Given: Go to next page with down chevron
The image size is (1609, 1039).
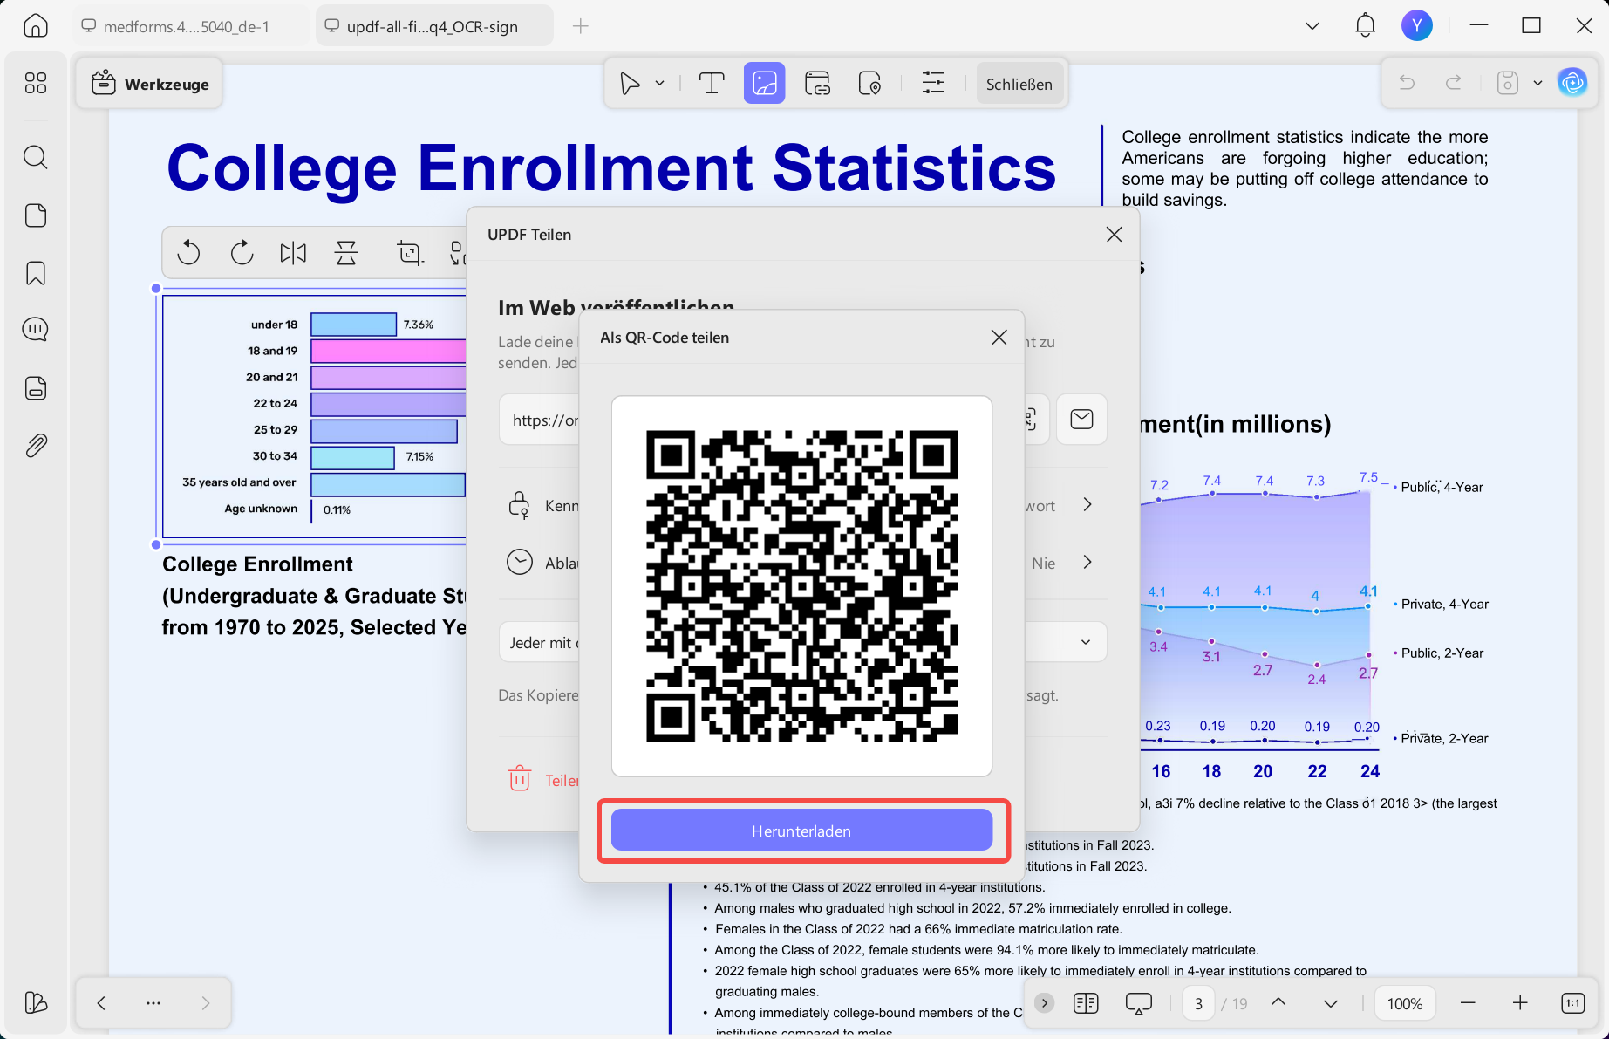Looking at the screenshot, I should pyautogui.click(x=1331, y=1004).
